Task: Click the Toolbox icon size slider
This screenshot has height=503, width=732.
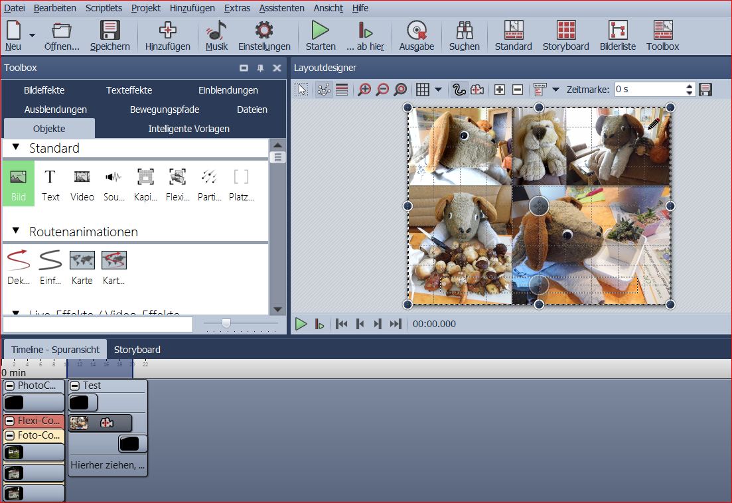Action: (x=226, y=323)
